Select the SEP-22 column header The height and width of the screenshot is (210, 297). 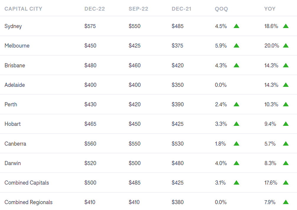click(138, 9)
